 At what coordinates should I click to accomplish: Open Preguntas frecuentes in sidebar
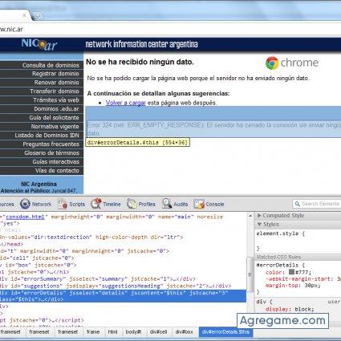point(51,144)
